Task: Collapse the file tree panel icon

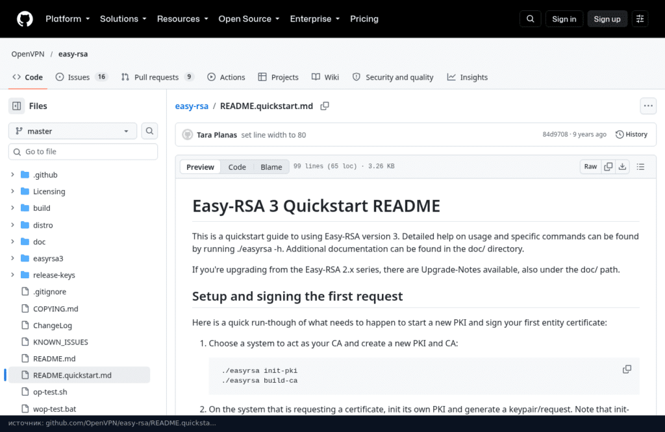Action: (16, 106)
